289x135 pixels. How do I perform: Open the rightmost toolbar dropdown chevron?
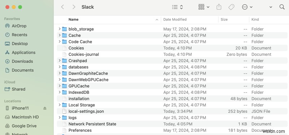pyautogui.click(x=271, y=7)
